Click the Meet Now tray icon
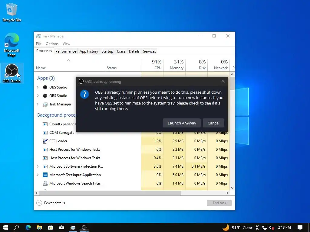 click(257, 228)
